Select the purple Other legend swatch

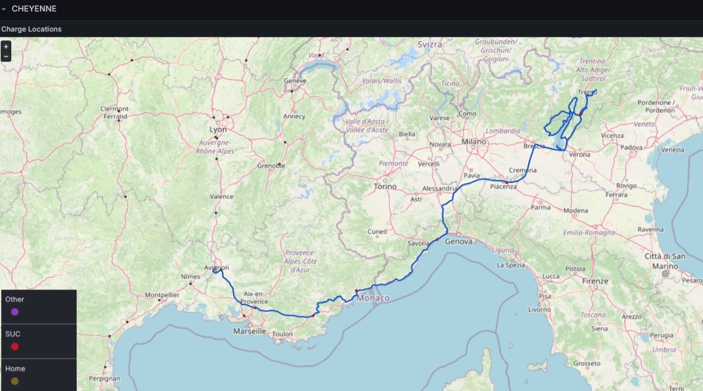15,312
